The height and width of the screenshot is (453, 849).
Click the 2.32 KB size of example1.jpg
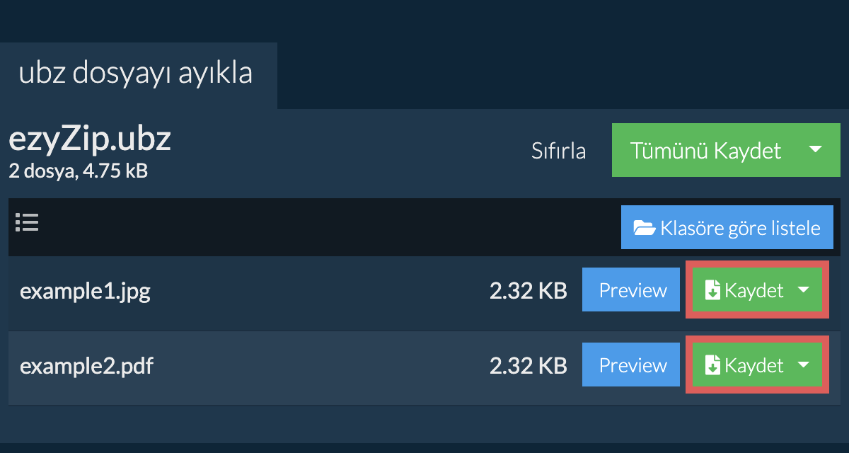(528, 291)
